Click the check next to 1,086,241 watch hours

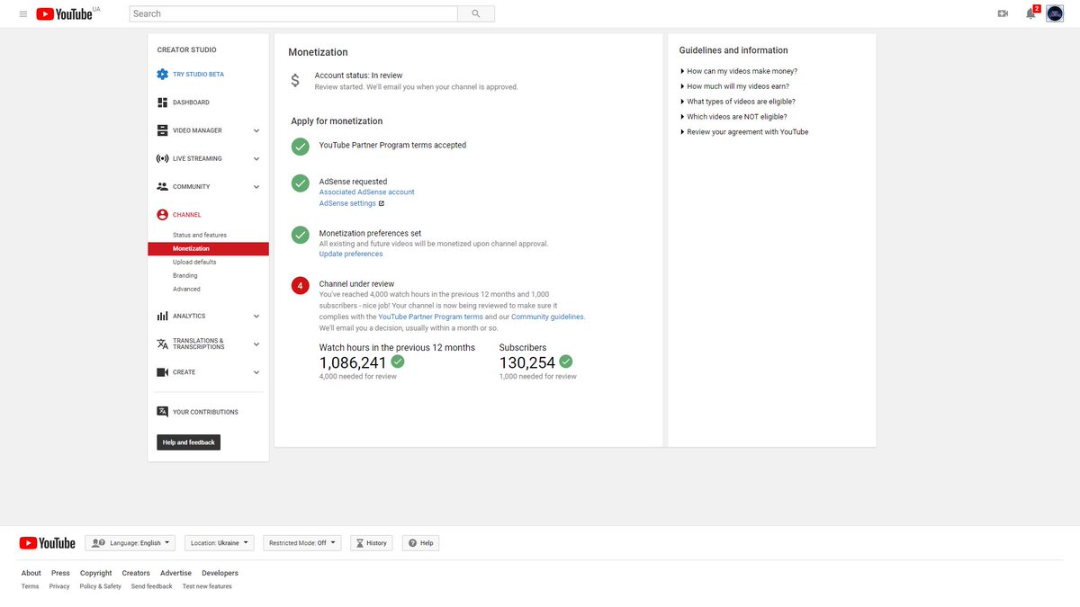tap(398, 362)
